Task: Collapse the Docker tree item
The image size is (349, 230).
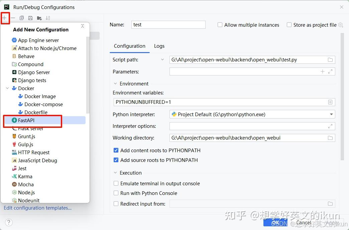Action: [8, 88]
